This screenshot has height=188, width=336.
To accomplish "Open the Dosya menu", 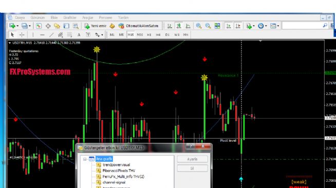I will pyautogui.click(x=20, y=17).
